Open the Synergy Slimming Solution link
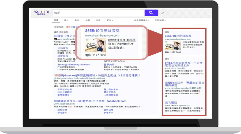Screen dimensions: 241x134 [74, 65]
